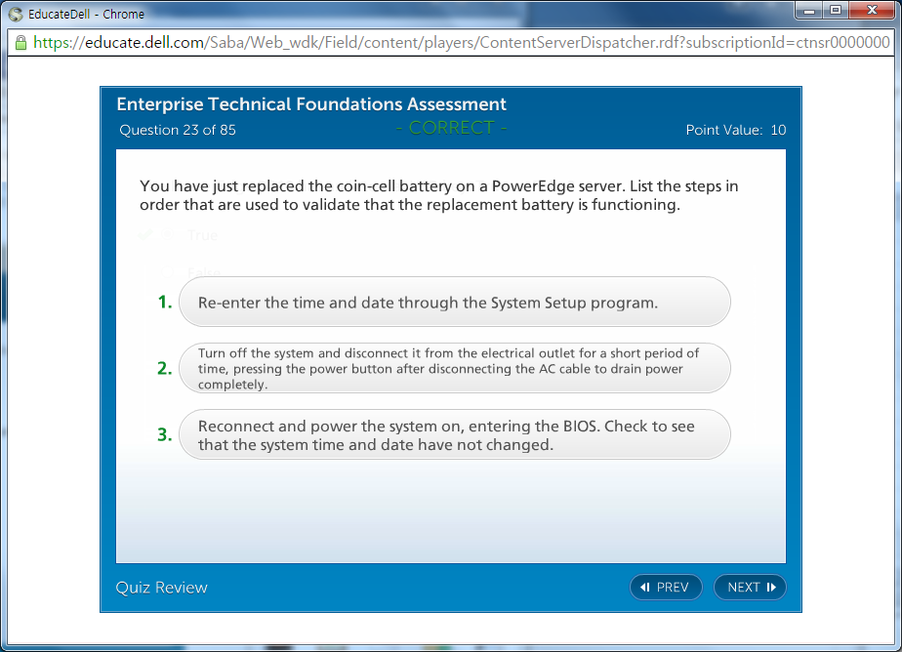
Task: Select the faded True radio button
Action: (x=168, y=235)
